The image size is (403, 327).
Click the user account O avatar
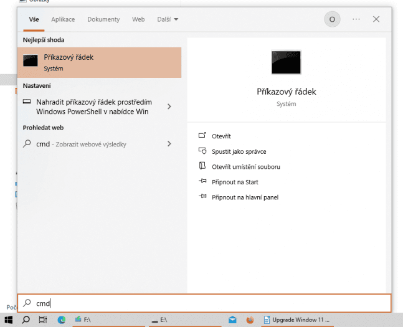click(332, 19)
